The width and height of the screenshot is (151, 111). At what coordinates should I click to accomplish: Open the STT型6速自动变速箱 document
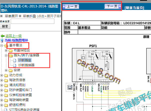[24, 110]
